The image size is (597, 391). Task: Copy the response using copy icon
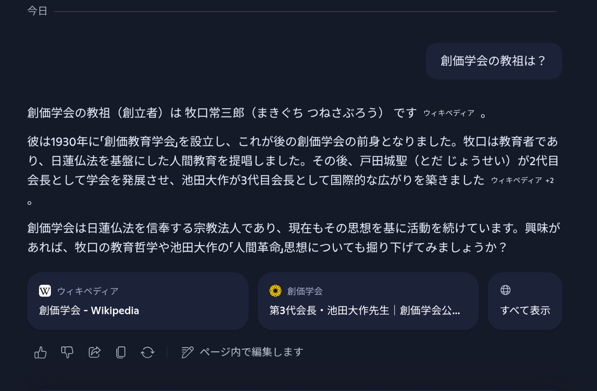pos(121,352)
